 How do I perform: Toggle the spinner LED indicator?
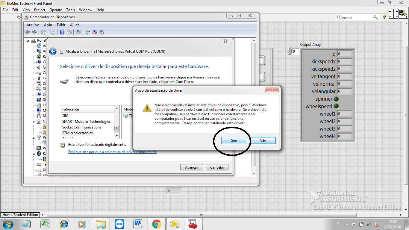[x=337, y=99]
